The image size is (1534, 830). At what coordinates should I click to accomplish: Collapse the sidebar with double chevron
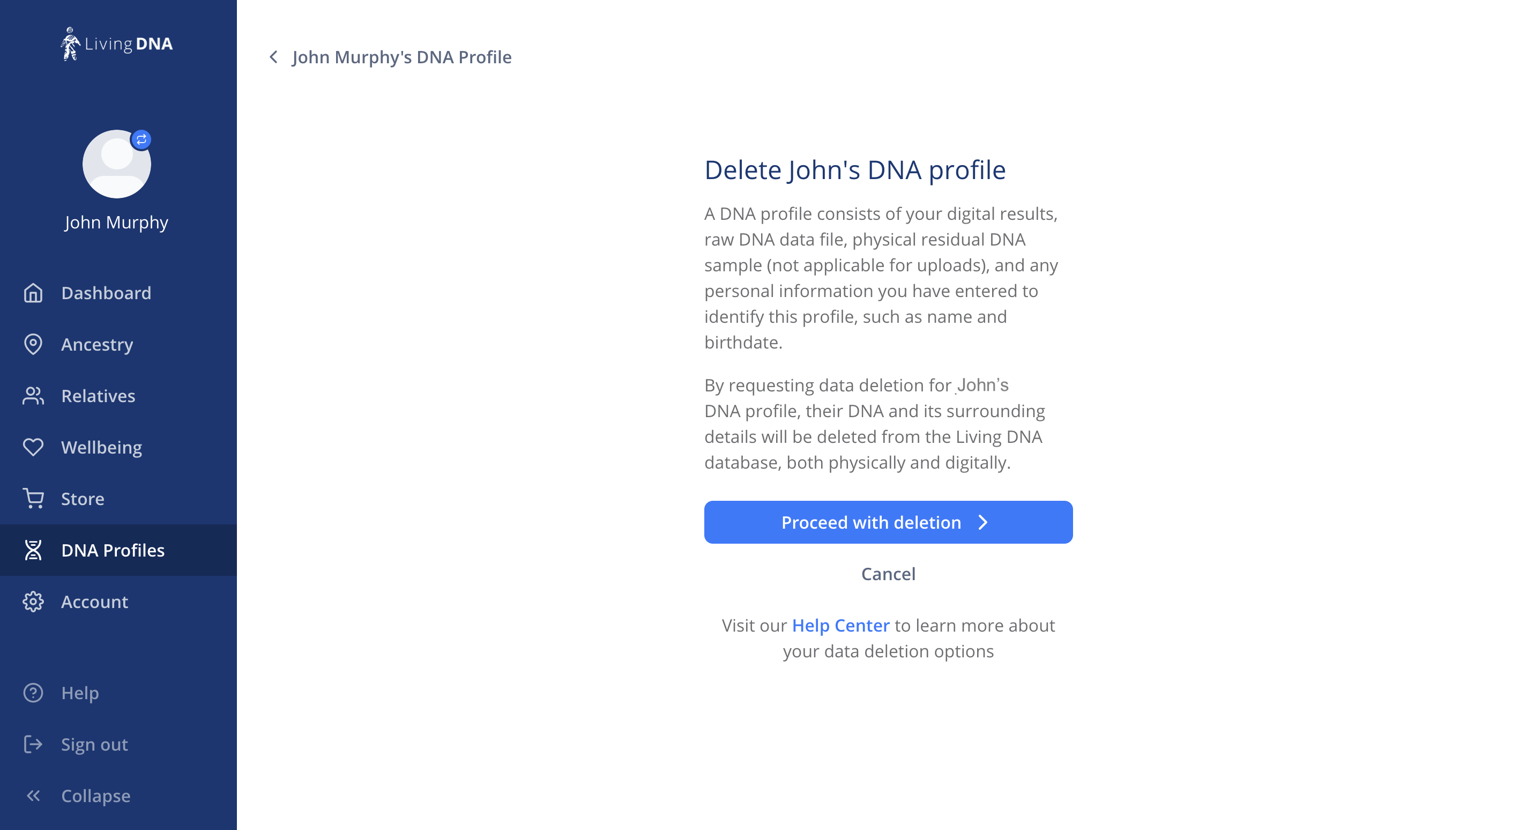(x=33, y=796)
